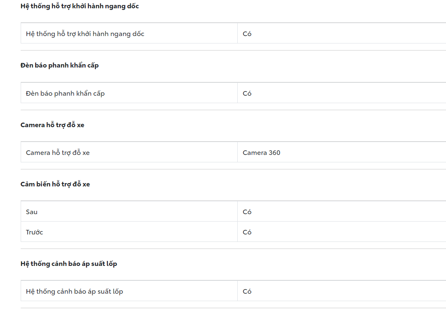
Task: Click the Có value for khởi hành ngang dốc
Action: point(247,34)
